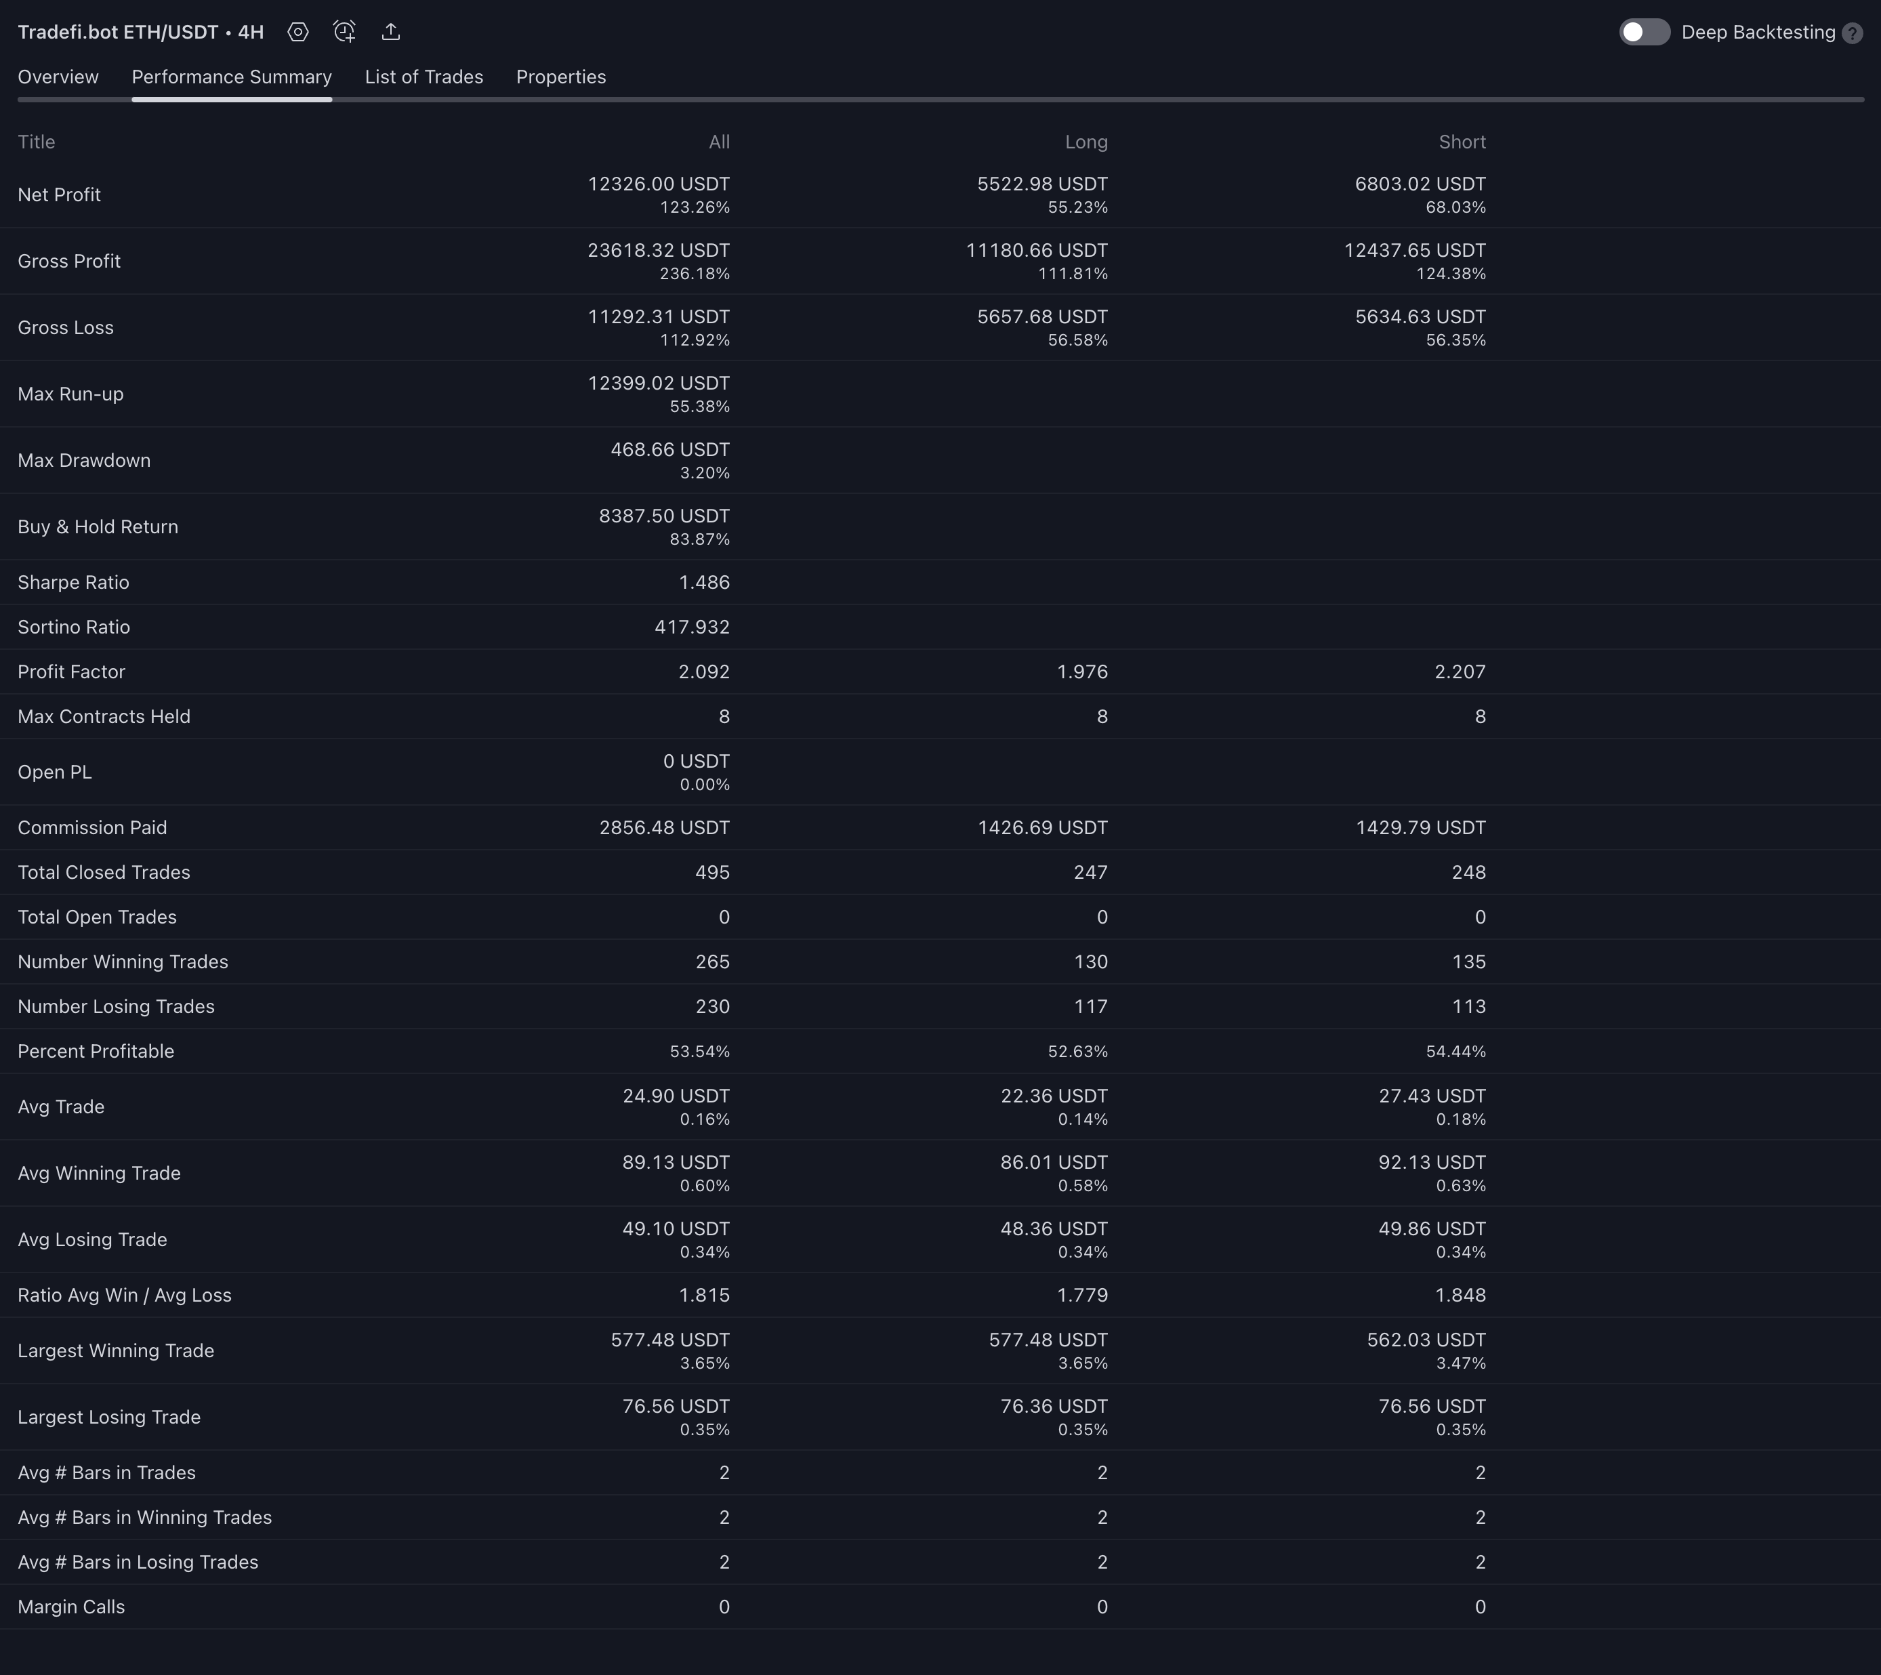This screenshot has width=1881, height=1675.
Task: Open the List of Trades tab
Action: pos(423,77)
